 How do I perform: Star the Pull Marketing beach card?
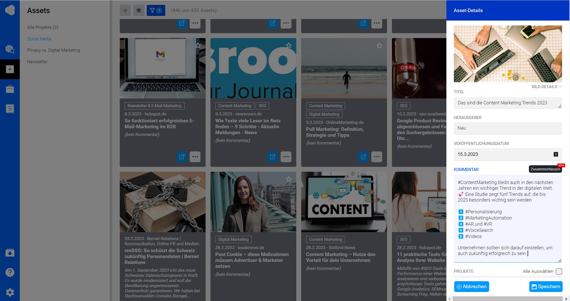coord(380,45)
